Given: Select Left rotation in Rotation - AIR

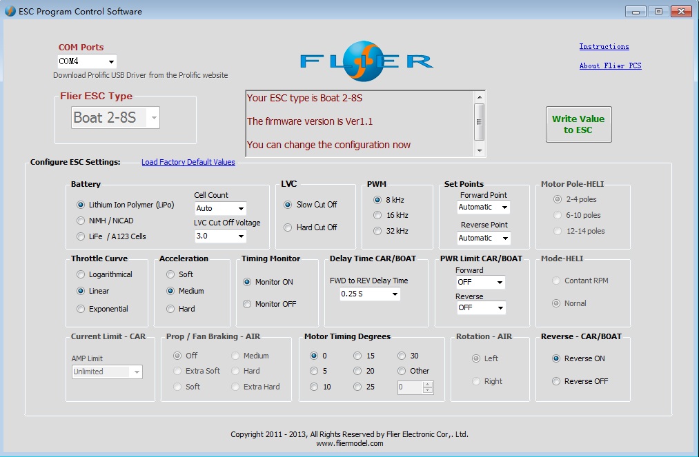Looking at the screenshot, I should pyautogui.click(x=485, y=358).
